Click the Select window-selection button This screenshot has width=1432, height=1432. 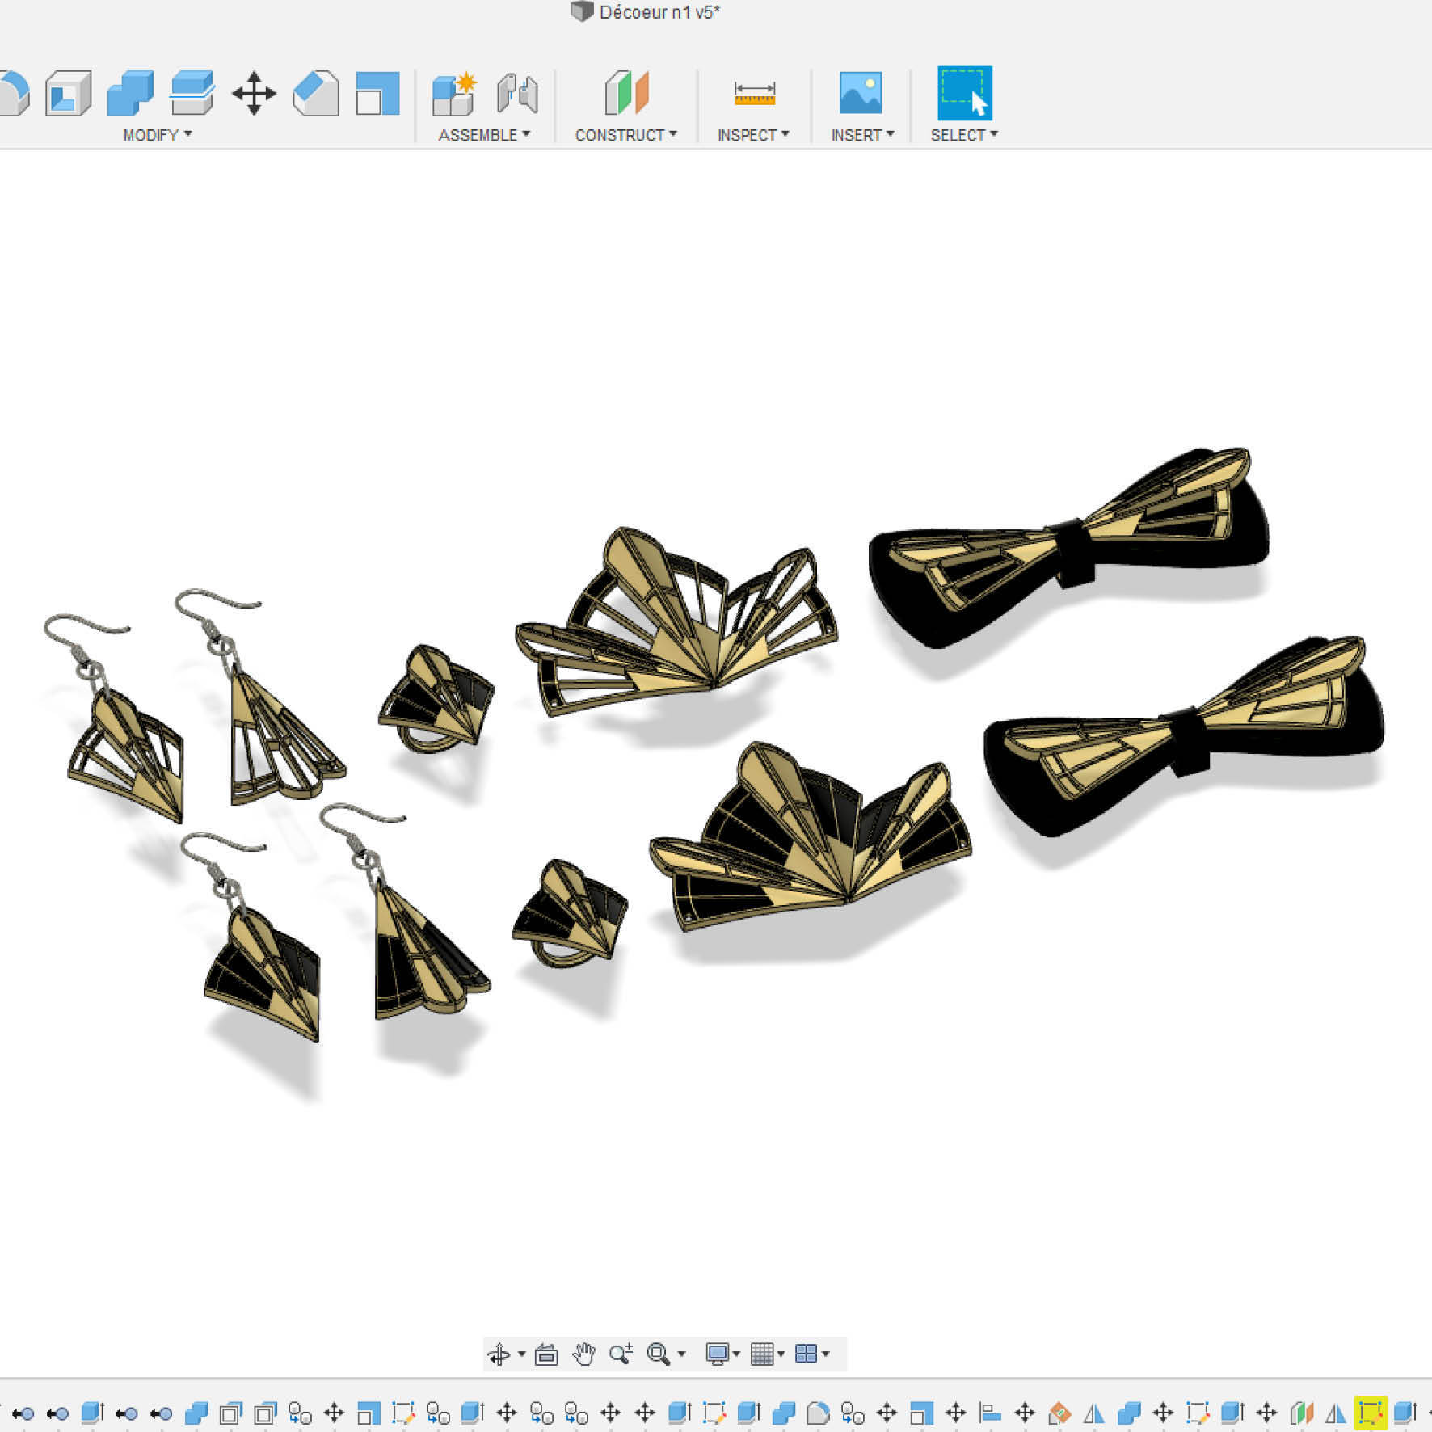964,93
